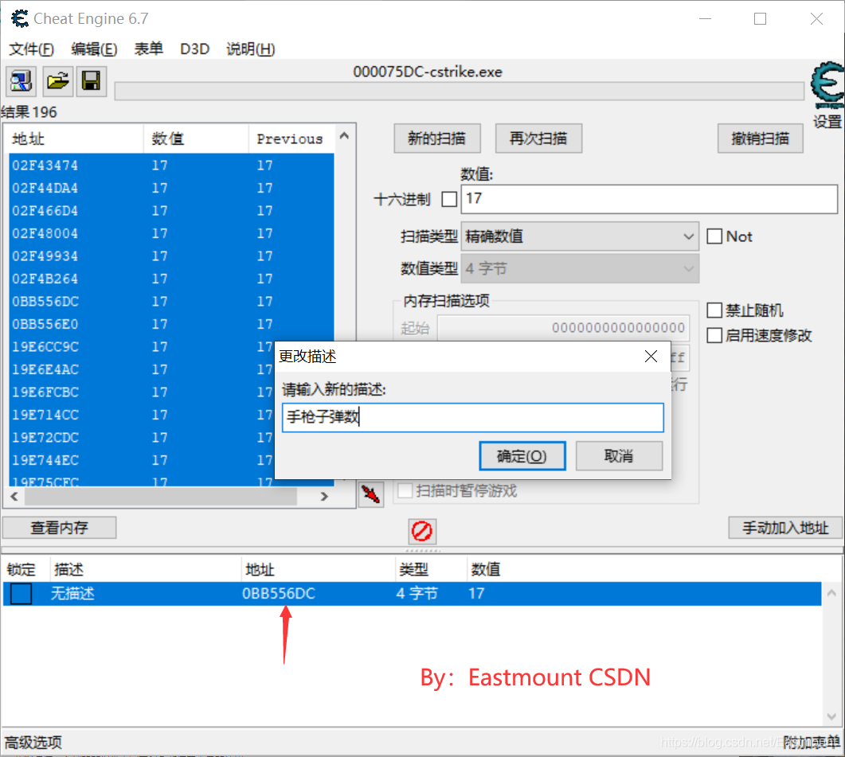845x757 pixels.
Task: Click the 再次扫描 button
Action: pyautogui.click(x=538, y=139)
